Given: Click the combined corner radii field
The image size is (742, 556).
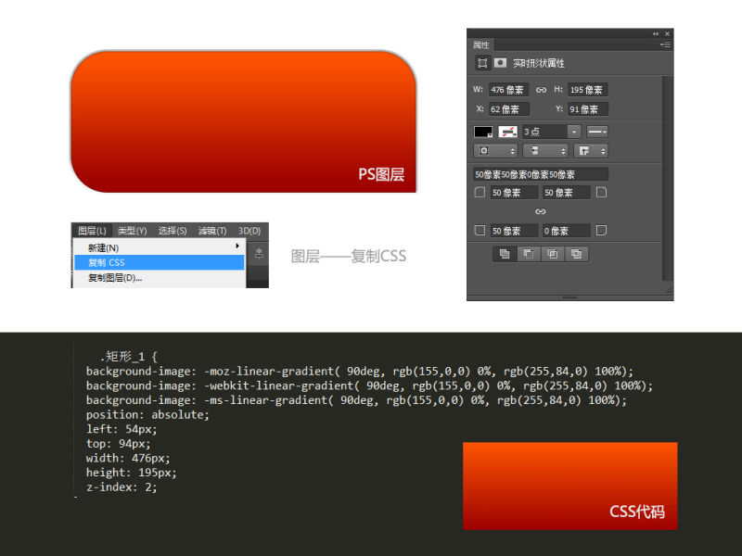Looking at the screenshot, I should pyautogui.click(x=541, y=174).
